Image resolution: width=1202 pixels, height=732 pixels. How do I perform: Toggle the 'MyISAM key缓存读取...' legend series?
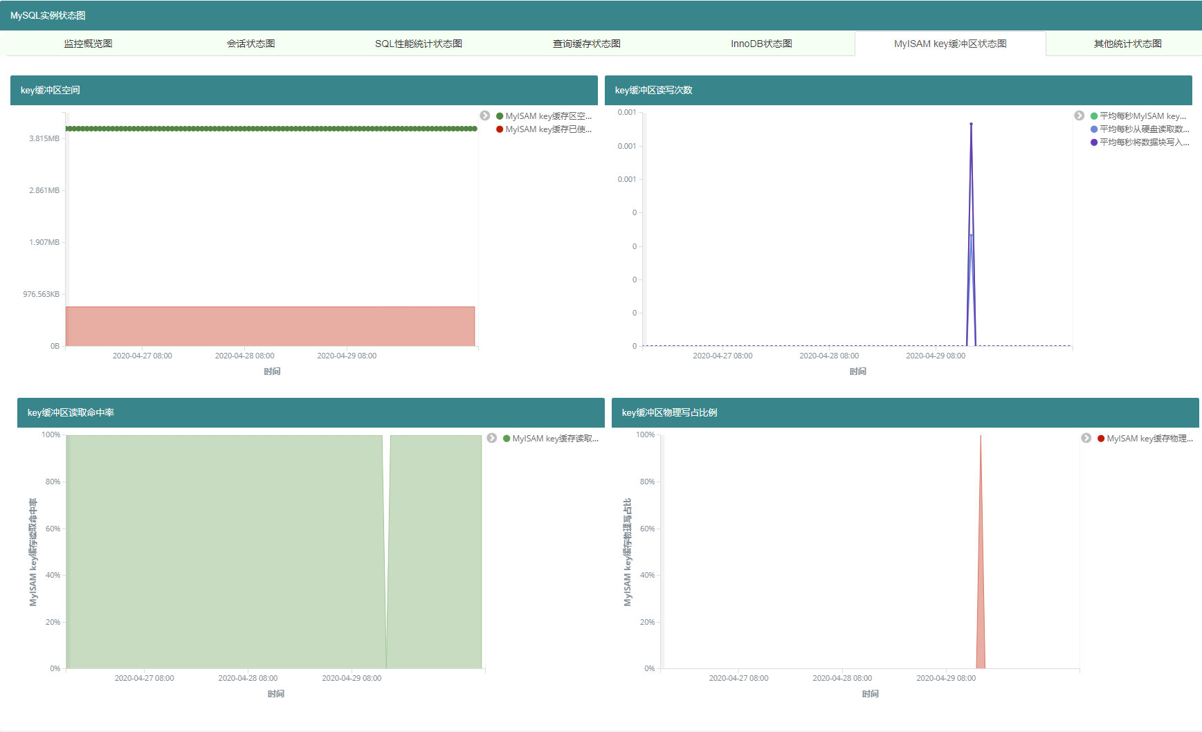point(551,439)
